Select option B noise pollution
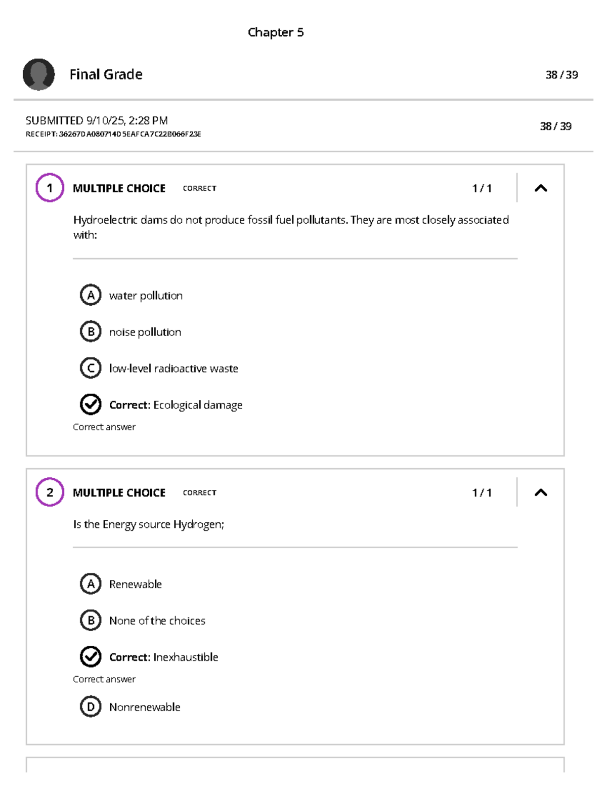 (91, 332)
